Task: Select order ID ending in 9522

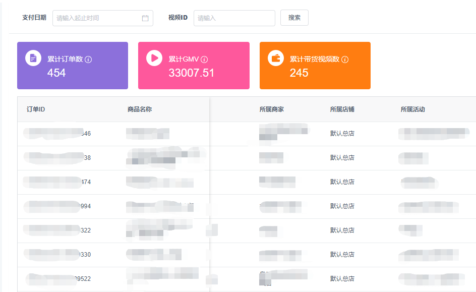Action: [58, 279]
